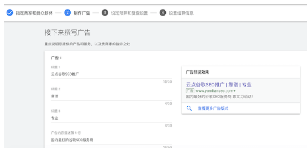Focus the 标题 1 field with 云点谷歌SEO推广

(111, 74)
